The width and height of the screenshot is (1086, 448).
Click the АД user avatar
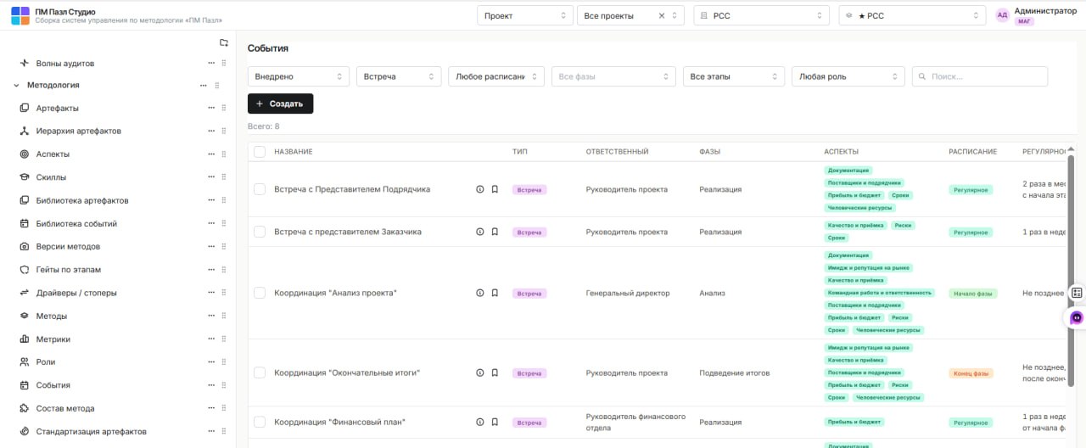pos(1003,15)
